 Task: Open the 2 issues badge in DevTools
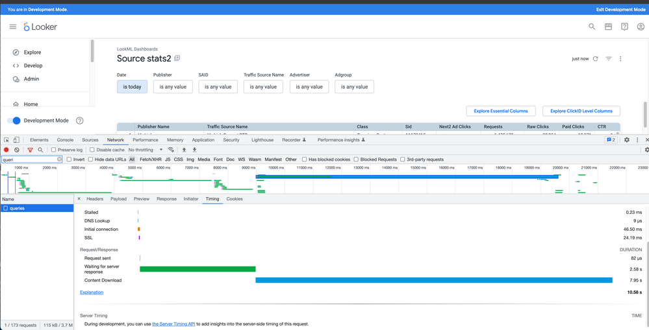pyautogui.click(x=611, y=140)
